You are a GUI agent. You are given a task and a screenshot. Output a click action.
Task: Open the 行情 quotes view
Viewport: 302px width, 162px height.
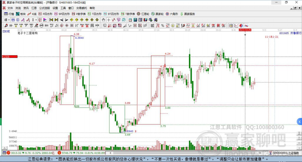tap(9, 14)
